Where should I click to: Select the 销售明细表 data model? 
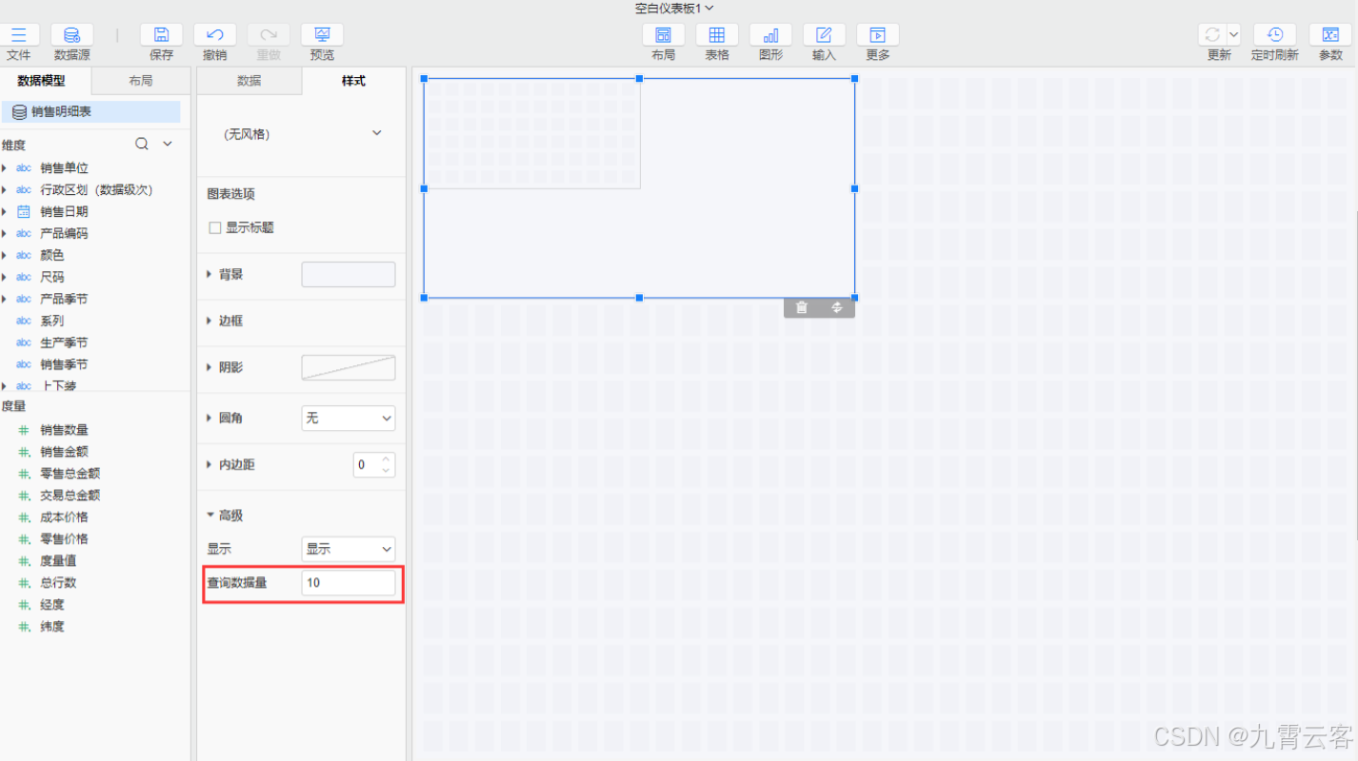click(x=91, y=112)
